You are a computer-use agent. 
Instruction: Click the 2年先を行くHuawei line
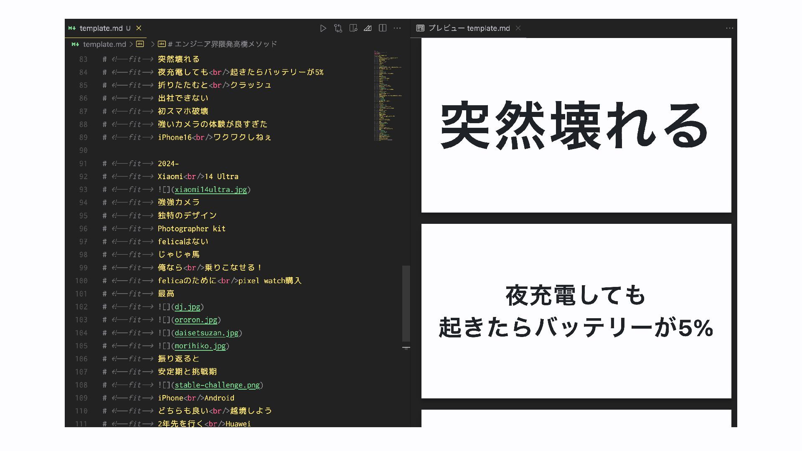204,423
